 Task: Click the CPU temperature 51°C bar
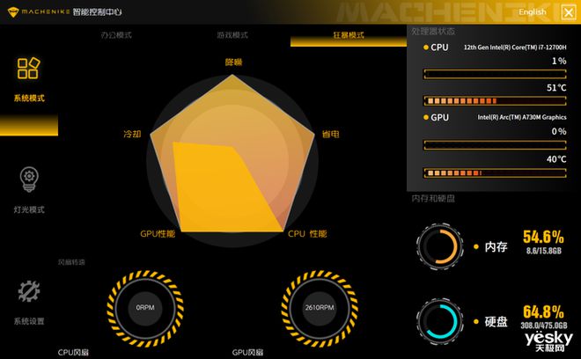[x=495, y=101]
